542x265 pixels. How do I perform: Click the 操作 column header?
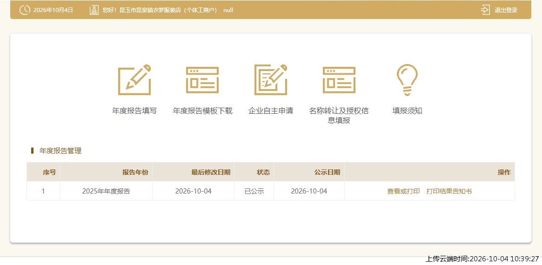click(x=430, y=172)
